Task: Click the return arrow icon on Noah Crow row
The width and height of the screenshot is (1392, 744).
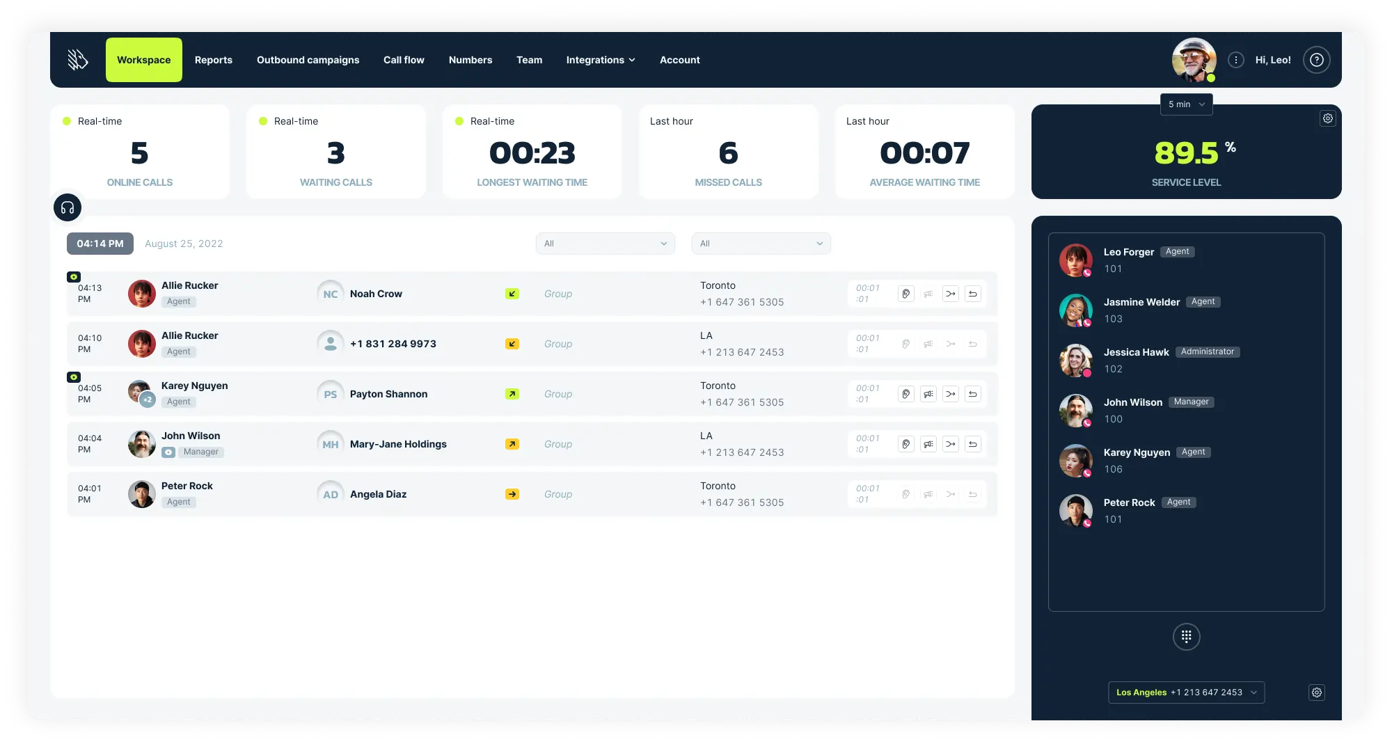Action: tap(973, 294)
